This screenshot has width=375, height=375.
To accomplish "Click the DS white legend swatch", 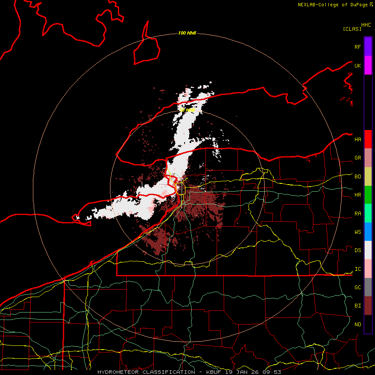I will click(x=368, y=250).
